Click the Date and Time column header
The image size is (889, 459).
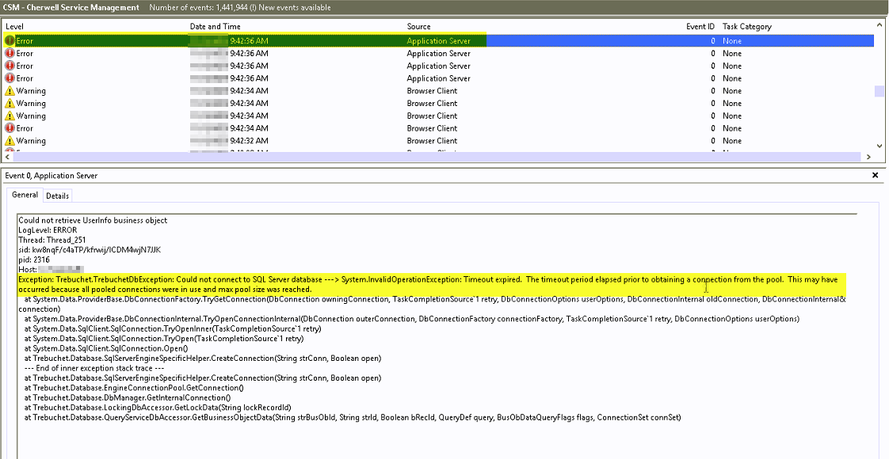(x=215, y=26)
